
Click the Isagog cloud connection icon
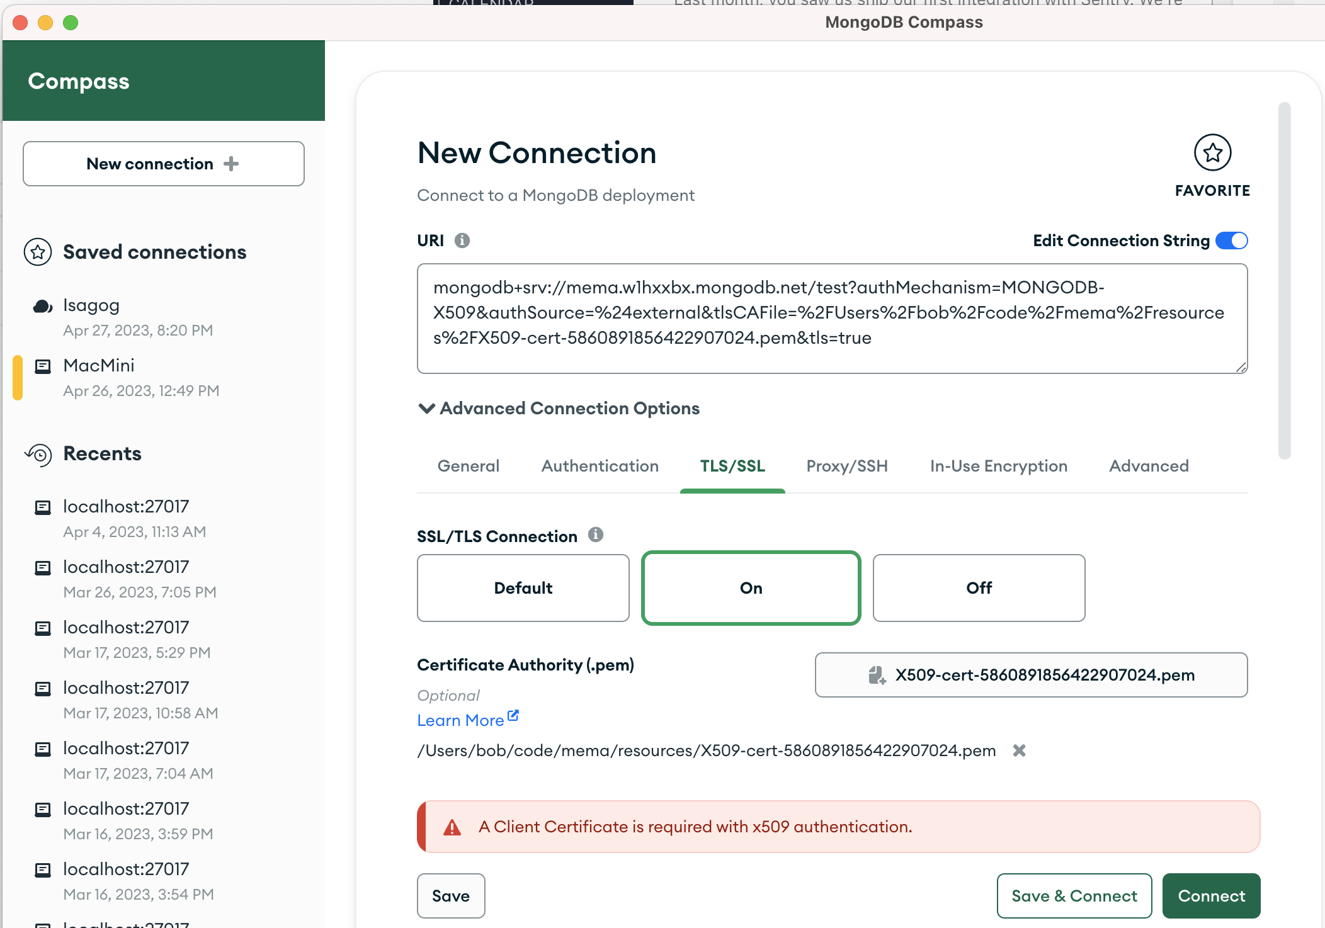(x=43, y=307)
